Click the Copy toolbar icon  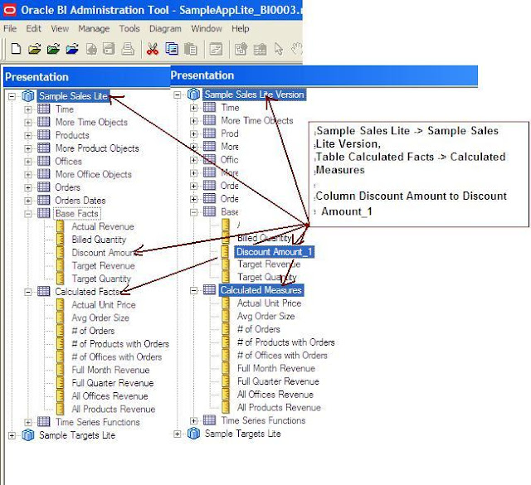coord(172,49)
